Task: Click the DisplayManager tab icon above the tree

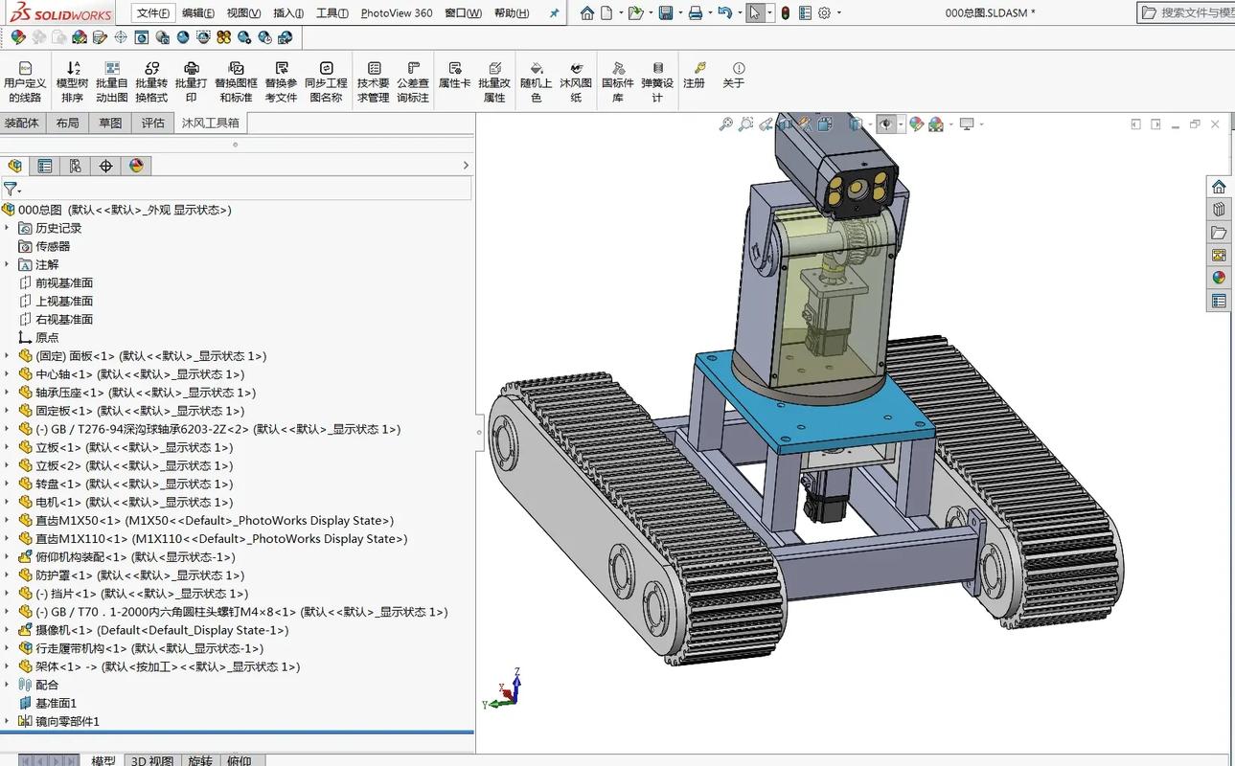Action: pos(136,165)
